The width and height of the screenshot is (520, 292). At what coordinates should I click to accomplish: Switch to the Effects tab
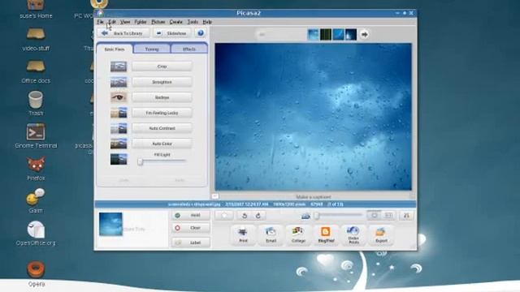(x=189, y=49)
